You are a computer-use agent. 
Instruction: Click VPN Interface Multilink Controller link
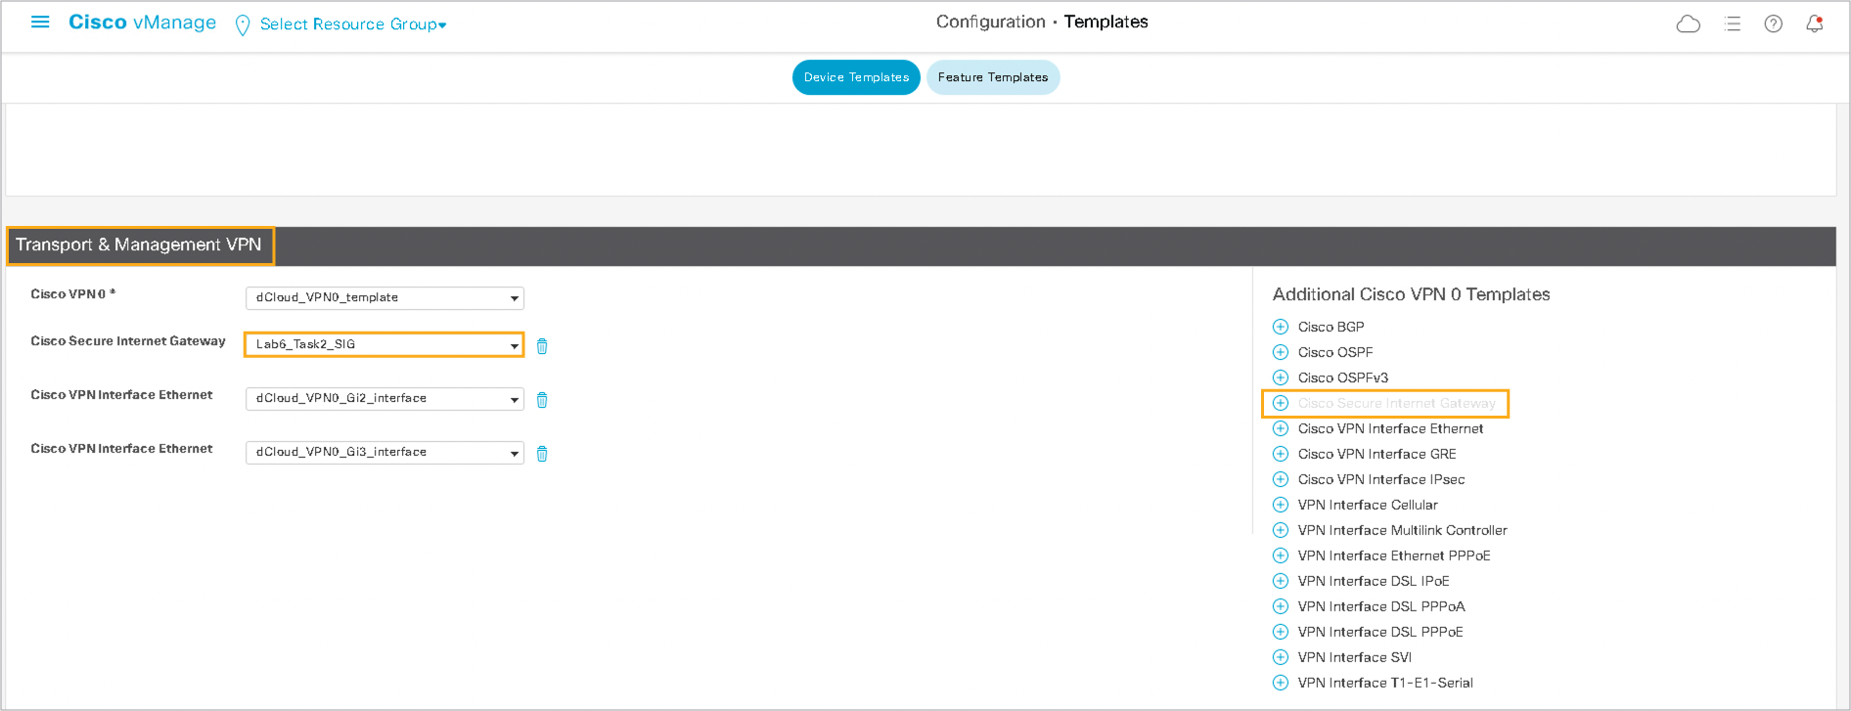(x=1402, y=530)
